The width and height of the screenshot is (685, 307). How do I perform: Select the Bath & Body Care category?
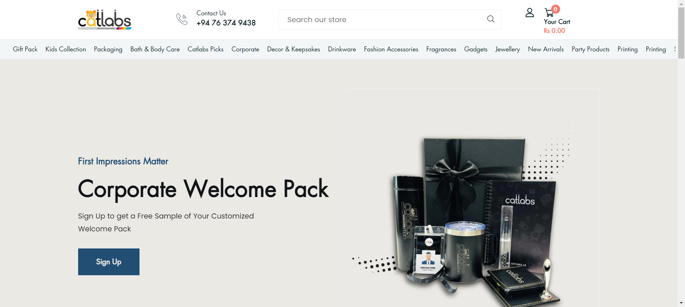[x=155, y=49]
